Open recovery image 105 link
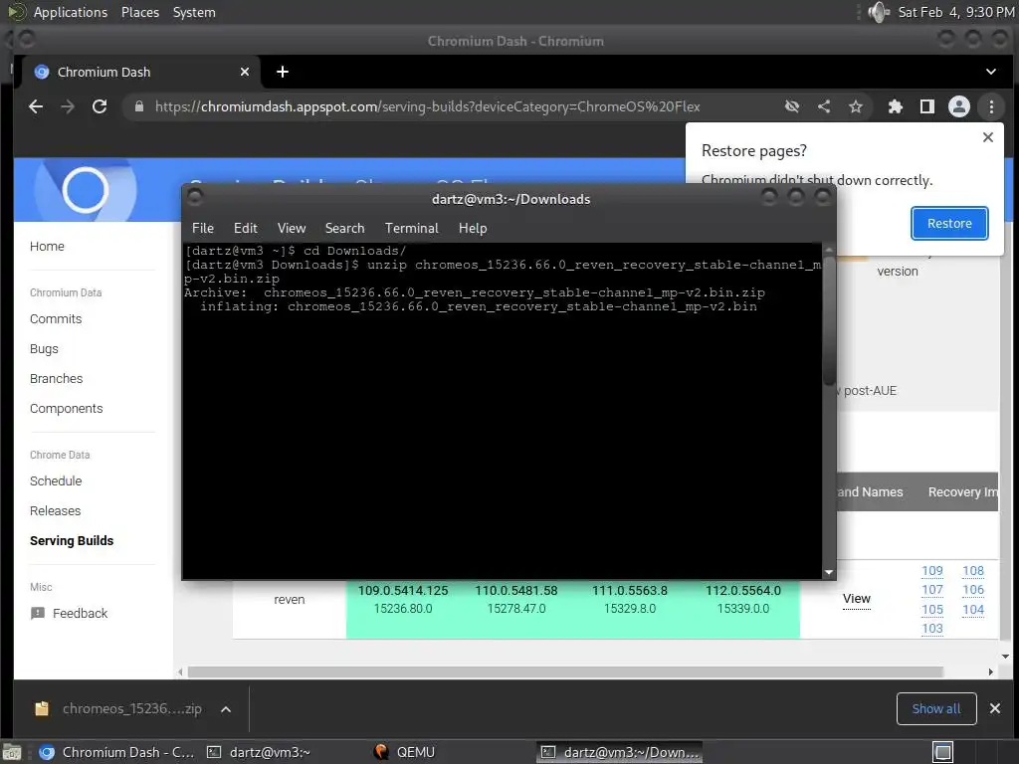This screenshot has height=764, width=1019. coord(931,610)
